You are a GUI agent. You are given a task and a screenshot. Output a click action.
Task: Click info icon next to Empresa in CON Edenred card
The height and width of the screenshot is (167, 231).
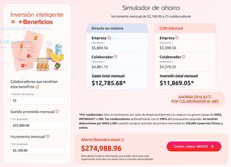pos(177,38)
